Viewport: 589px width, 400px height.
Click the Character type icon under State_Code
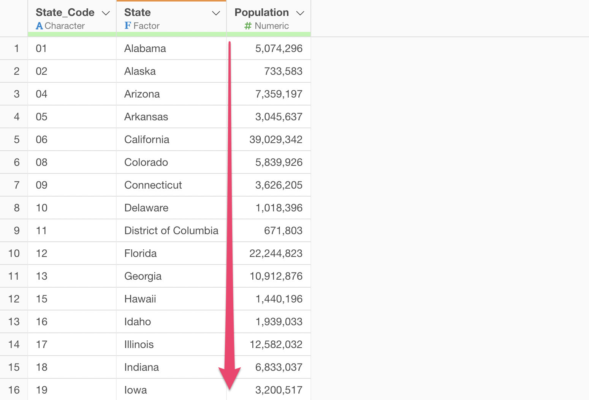pyautogui.click(x=39, y=26)
